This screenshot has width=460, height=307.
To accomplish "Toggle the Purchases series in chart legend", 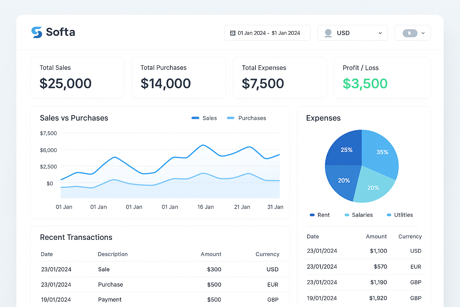I will click(246, 118).
